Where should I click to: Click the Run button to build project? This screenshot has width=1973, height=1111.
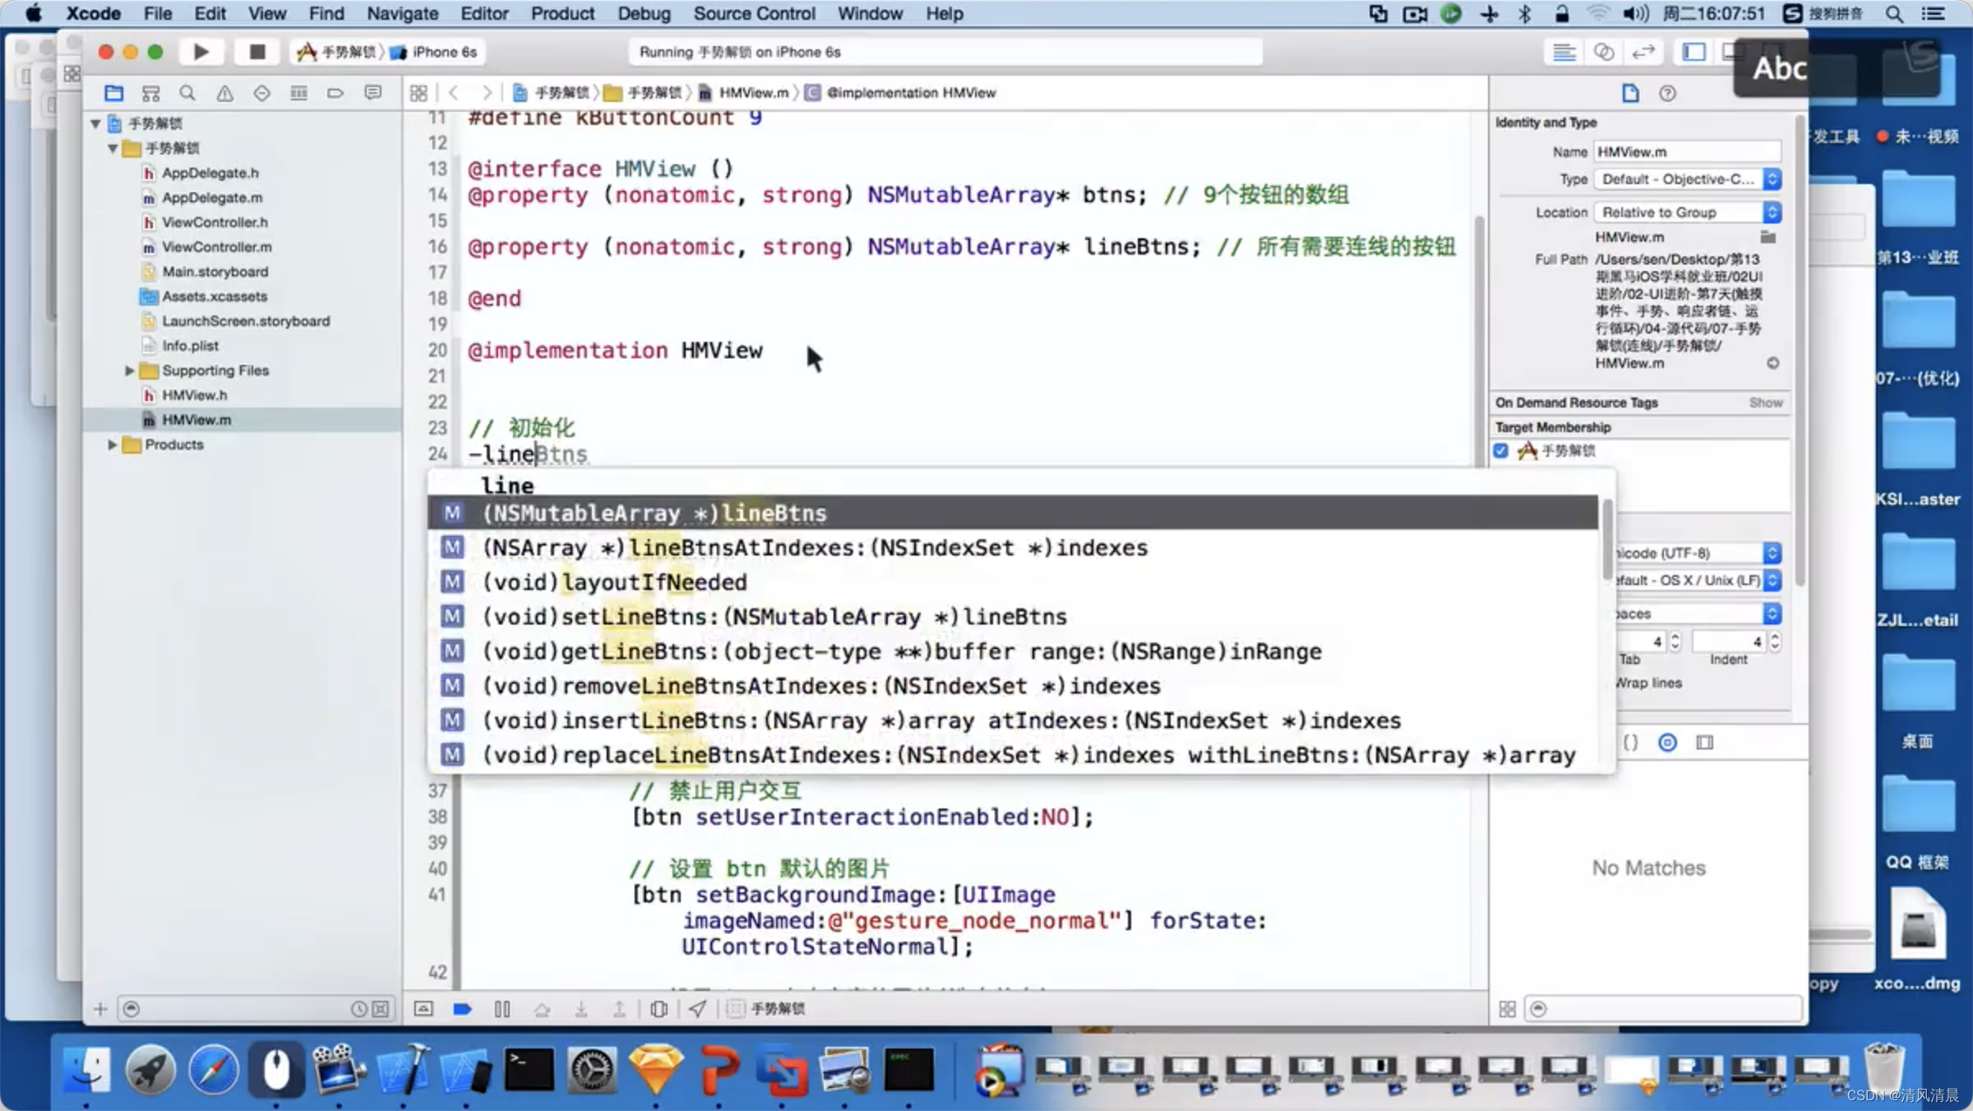(x=201, y=52)
